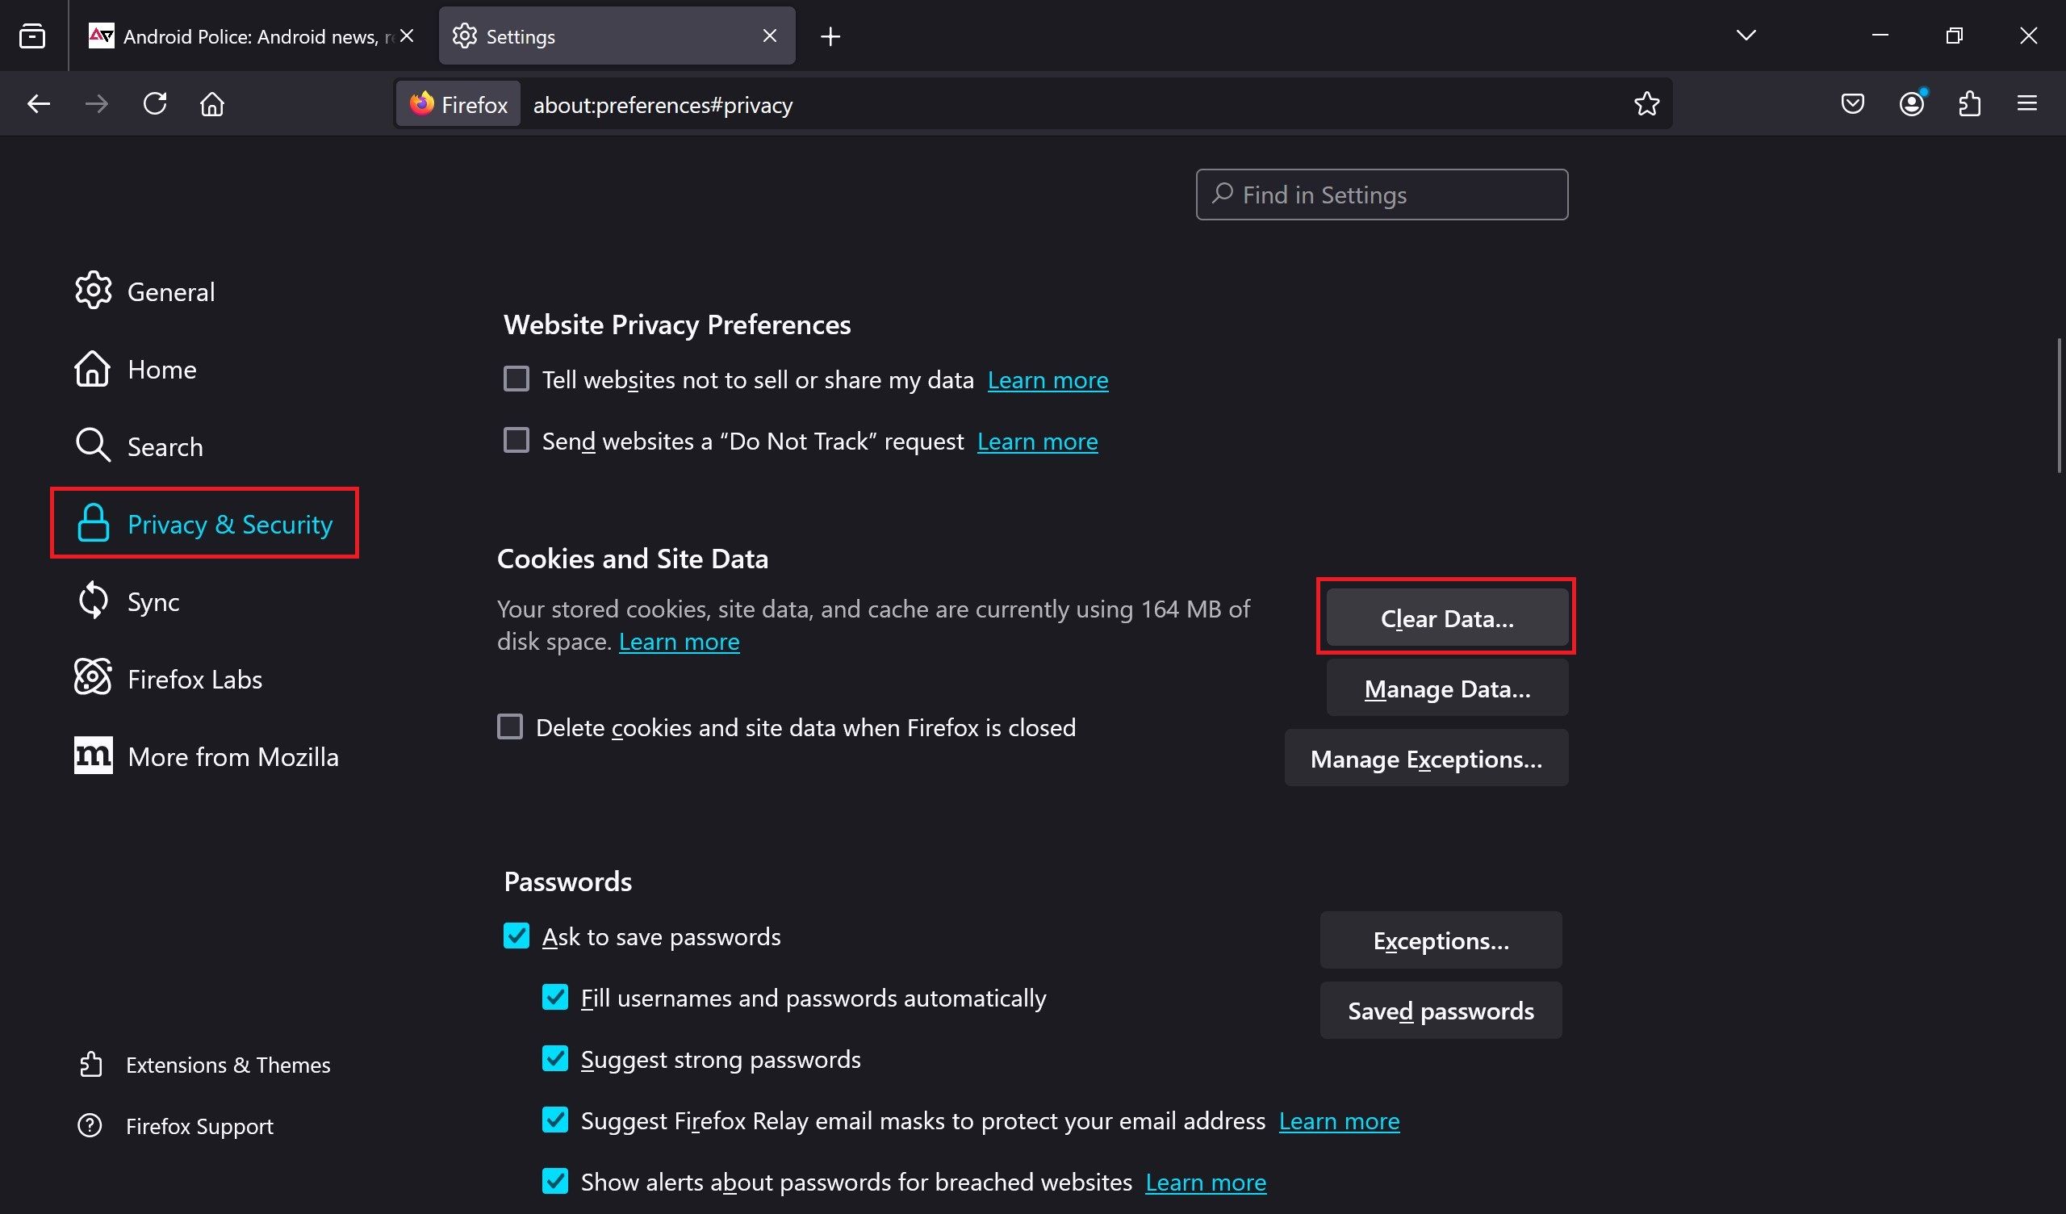Click the Clear Data button
The image size is (2066, 1214).
pyautogui.click(x=1446, y=617)
